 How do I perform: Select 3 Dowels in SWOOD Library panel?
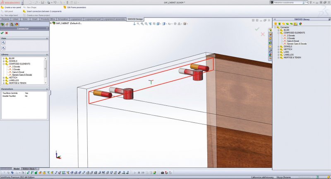pyautogui.click(x=291, y=38)
